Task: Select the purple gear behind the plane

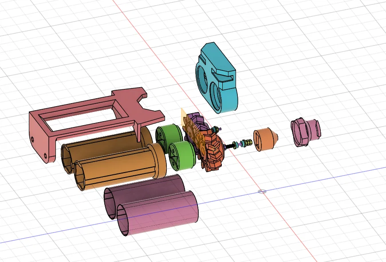Action: (199, 121)
